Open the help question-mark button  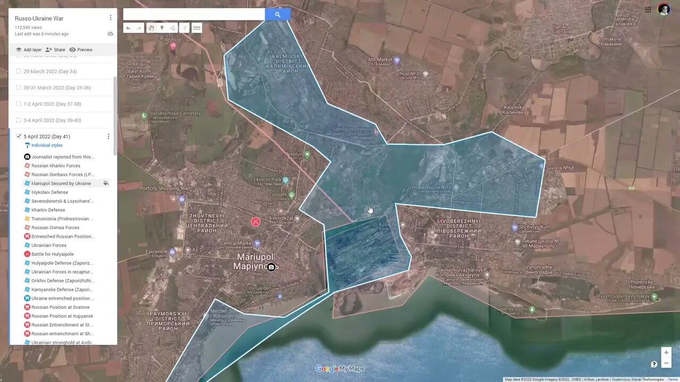tap(654, 364)
